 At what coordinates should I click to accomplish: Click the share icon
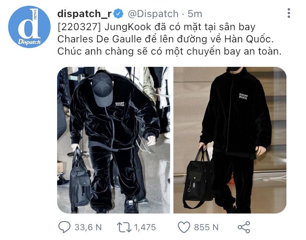pyautogui.click(x=244, y=227)
